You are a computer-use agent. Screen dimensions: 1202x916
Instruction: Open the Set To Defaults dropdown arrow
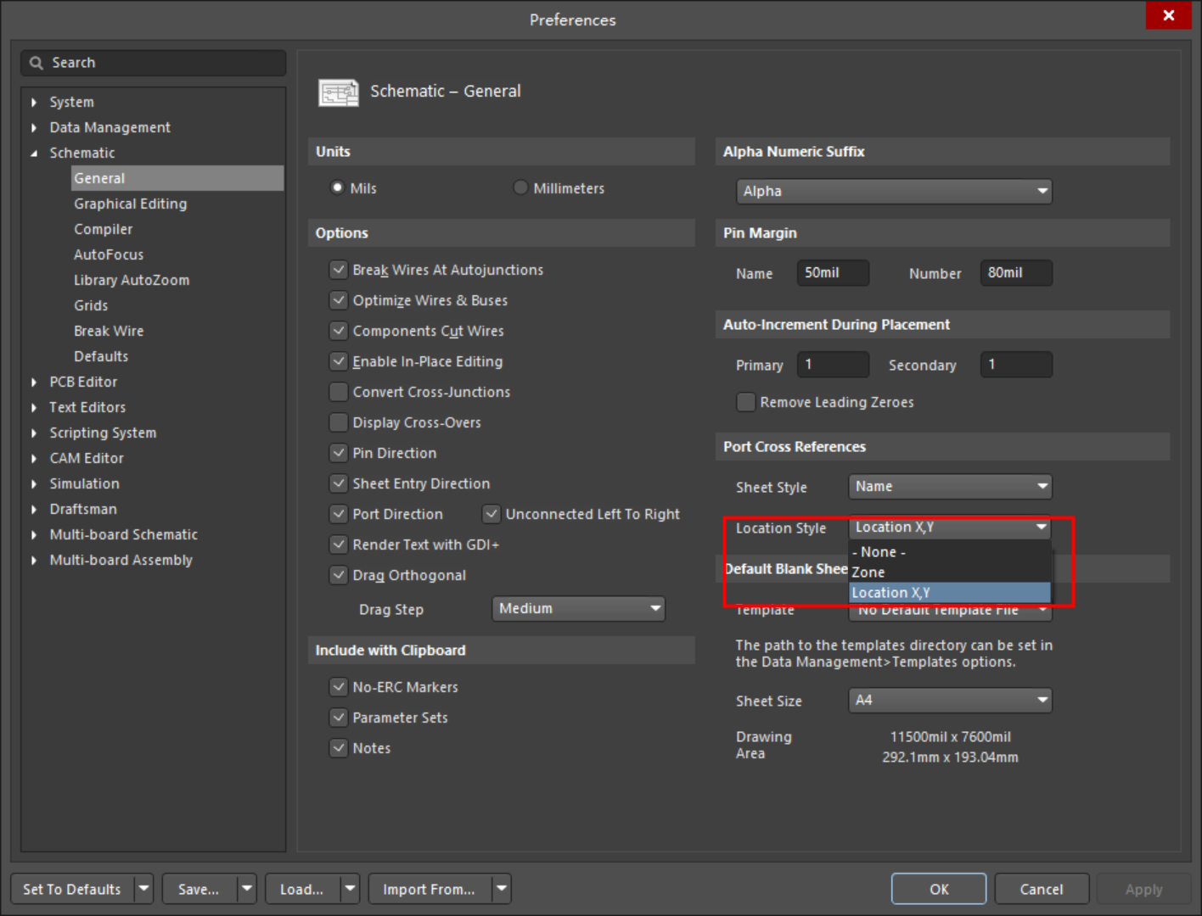point(143,889)
